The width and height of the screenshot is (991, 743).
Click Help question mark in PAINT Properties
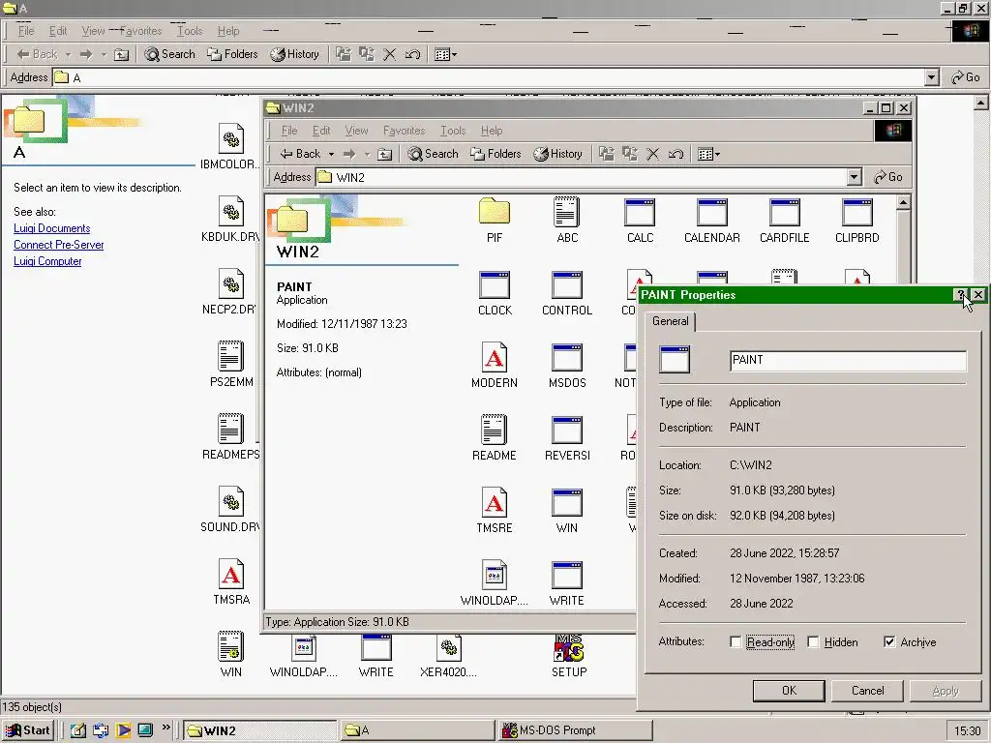tap(961, 295)
